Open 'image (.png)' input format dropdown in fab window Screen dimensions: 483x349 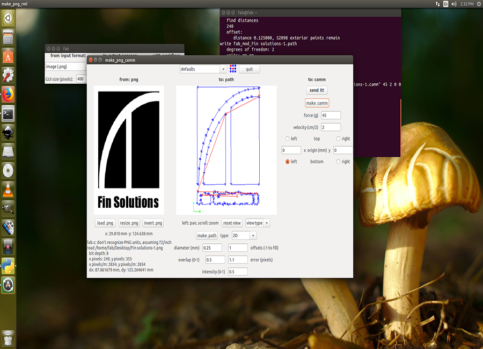pyautogui.click(x=65, y=67)
